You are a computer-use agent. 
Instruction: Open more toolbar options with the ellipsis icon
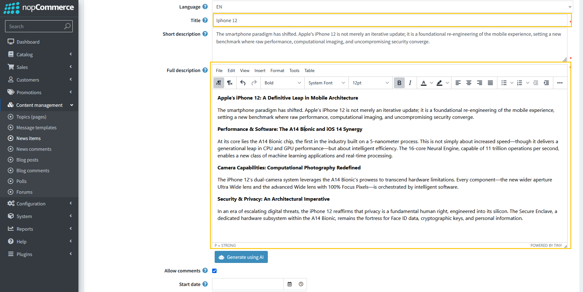pos(560,83)
